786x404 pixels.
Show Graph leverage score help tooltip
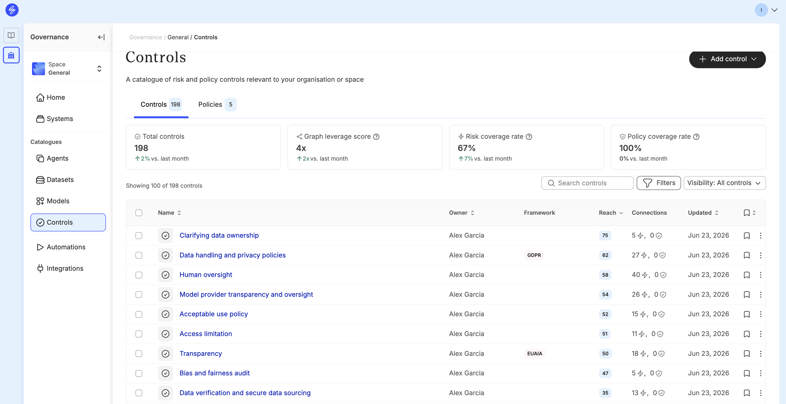click(376, 137)
